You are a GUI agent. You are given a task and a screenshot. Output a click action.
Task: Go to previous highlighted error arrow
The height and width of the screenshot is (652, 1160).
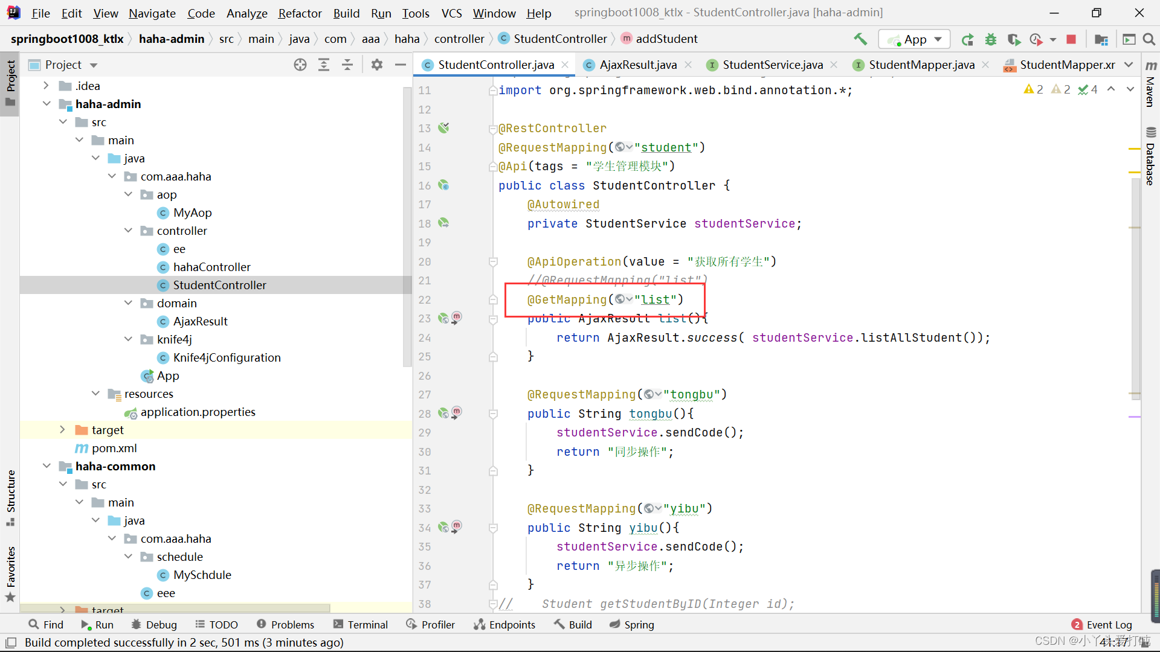coord(1111,89)
